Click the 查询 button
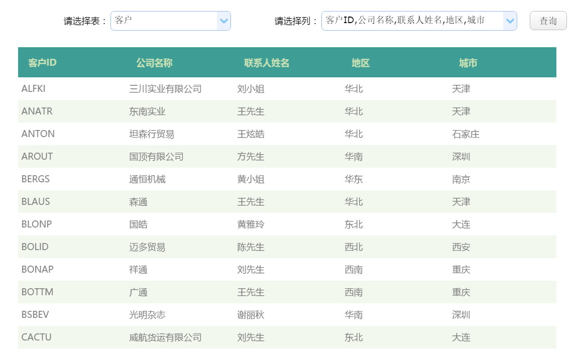 548,21
